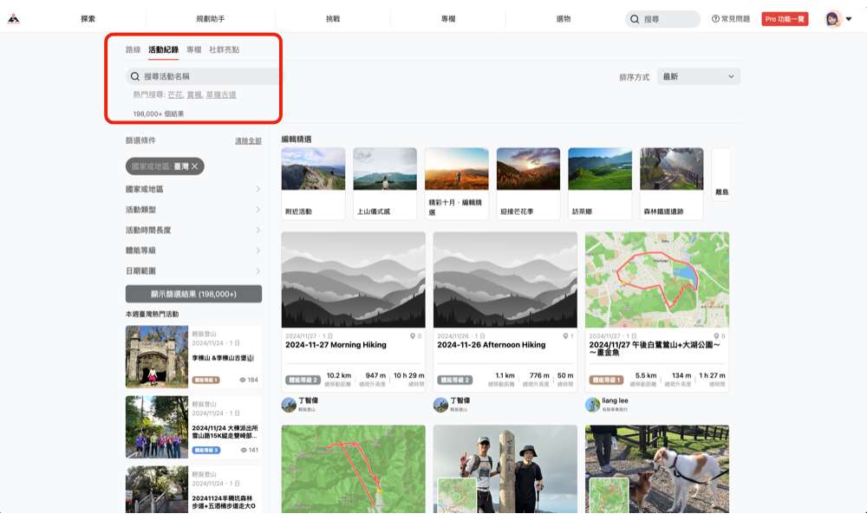Expand the 國家或地區 filter
This screenshot has height=520, width=867.
[193, 189]
